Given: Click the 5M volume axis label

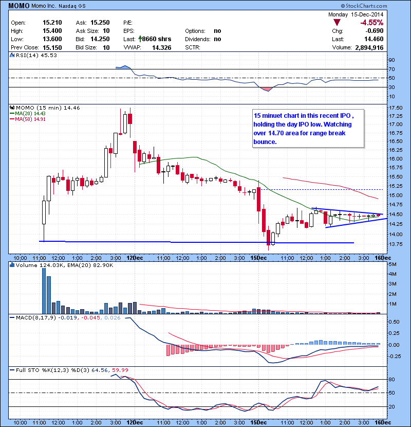Looking at the screenshot, I should pyautogui.click(x=393, y=264).
